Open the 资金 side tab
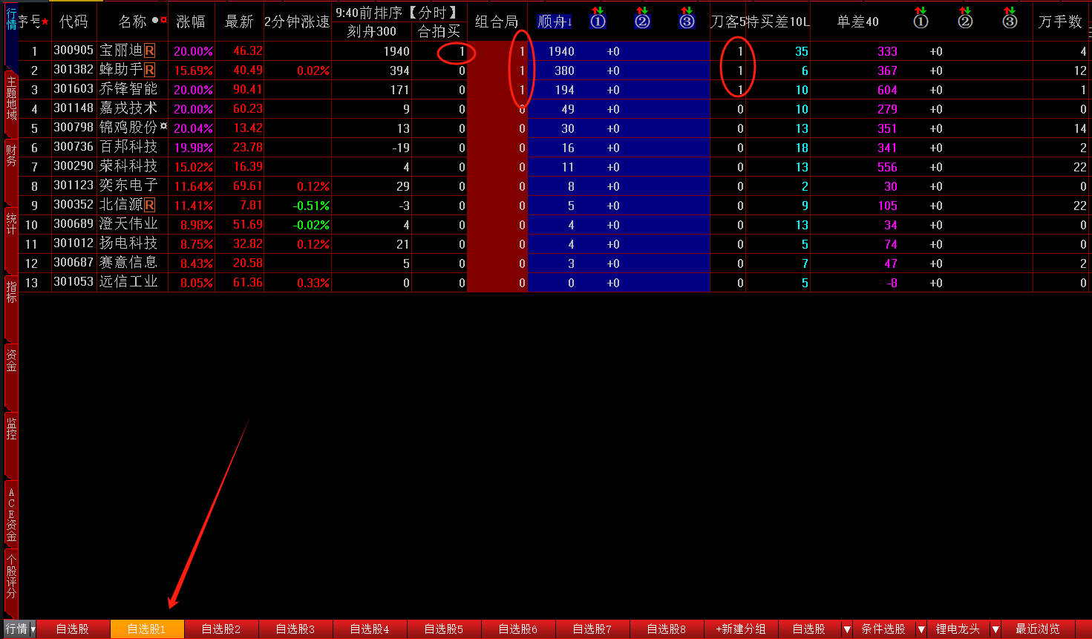This screenshot has width=1092, height=639. tap(11, 360)
